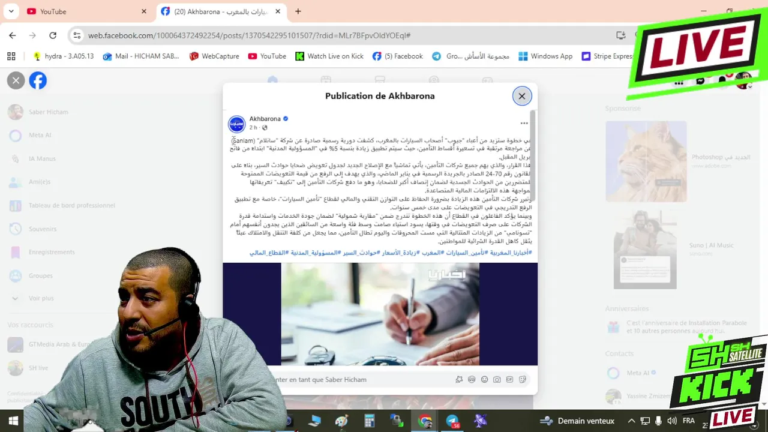Open the Akhbarona page name link
768x432 pixels.
[x=265, y=119]
